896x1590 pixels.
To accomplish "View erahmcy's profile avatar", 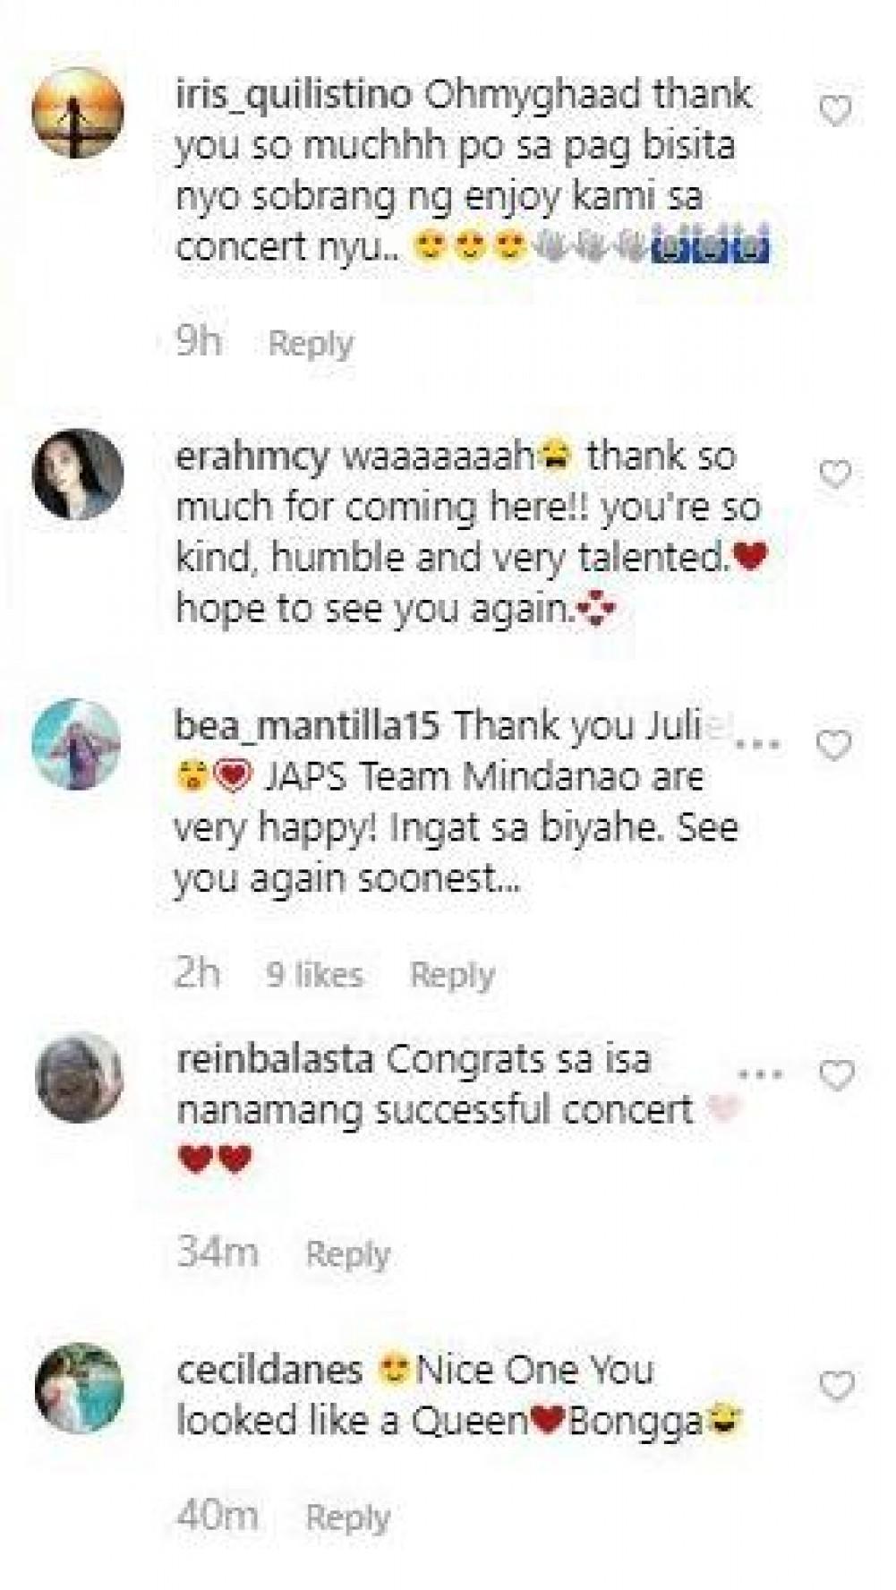I will coord(78,474).
